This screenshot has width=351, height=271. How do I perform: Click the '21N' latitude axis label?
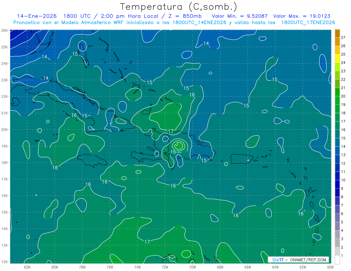(x=4, y=113)
